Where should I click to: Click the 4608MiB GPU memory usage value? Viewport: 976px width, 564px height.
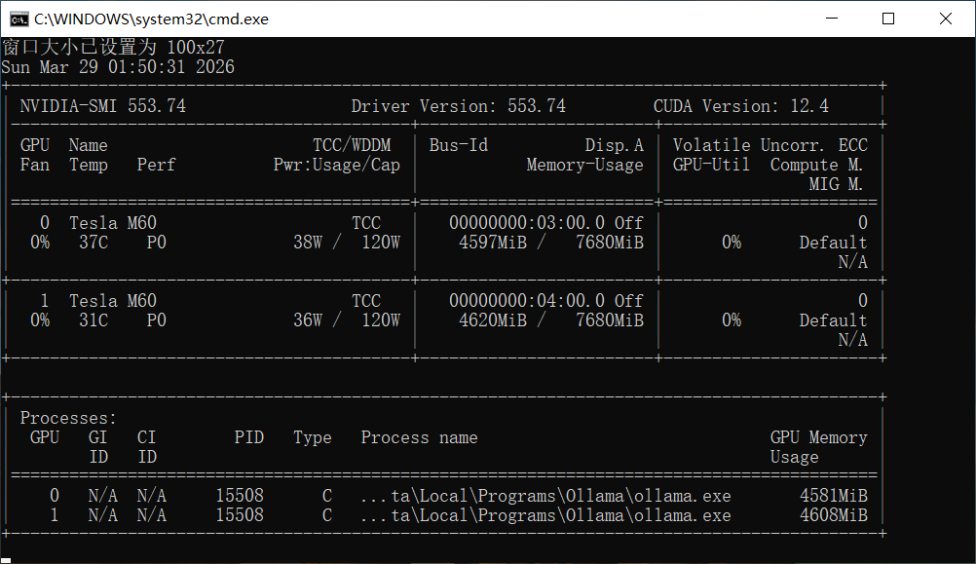tap(833, 515)
